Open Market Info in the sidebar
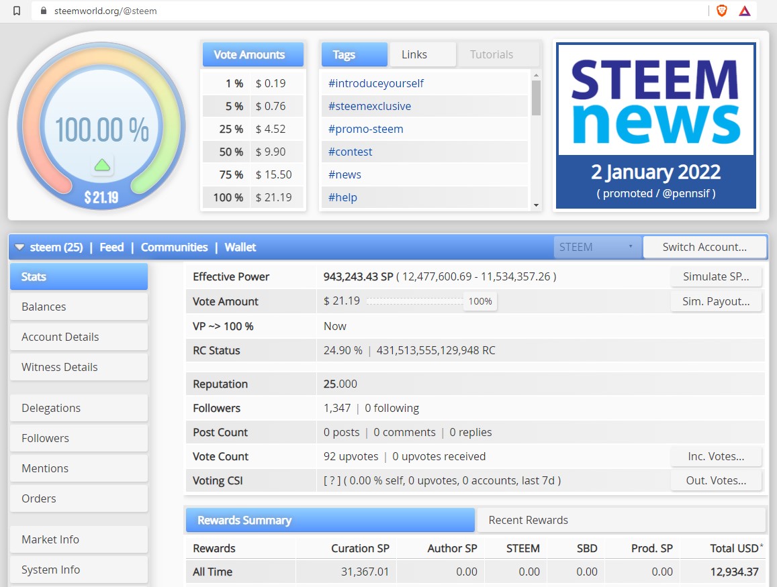Screen dimensions: 777x587 coord(79,539)
